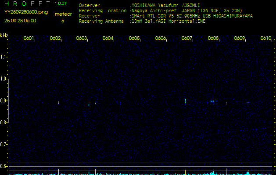Click the faint echo just after 0603
This screenshot has width=276, height=175.
89,105
